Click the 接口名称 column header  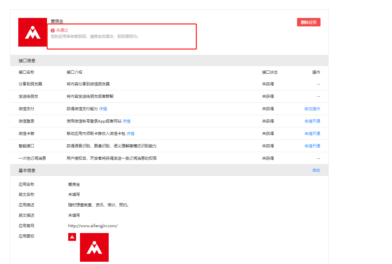26,72
